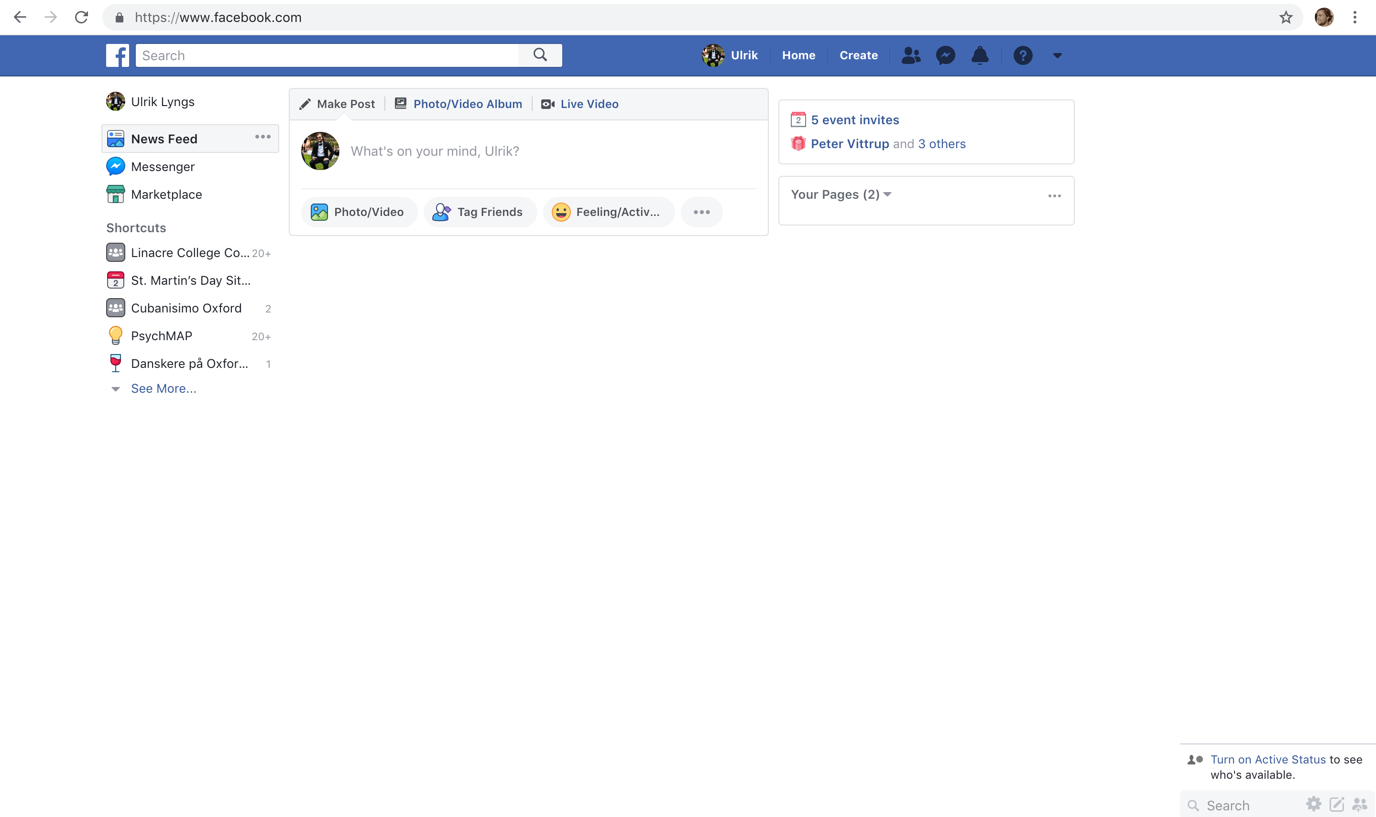Click the wine glass shortcut icon
1376x817 pixels.
pos(116,364)
